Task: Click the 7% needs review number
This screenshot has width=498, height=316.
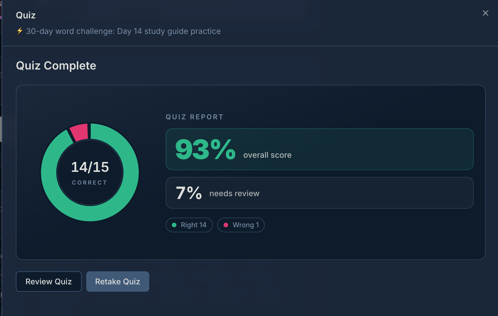Action: point(189,193)
